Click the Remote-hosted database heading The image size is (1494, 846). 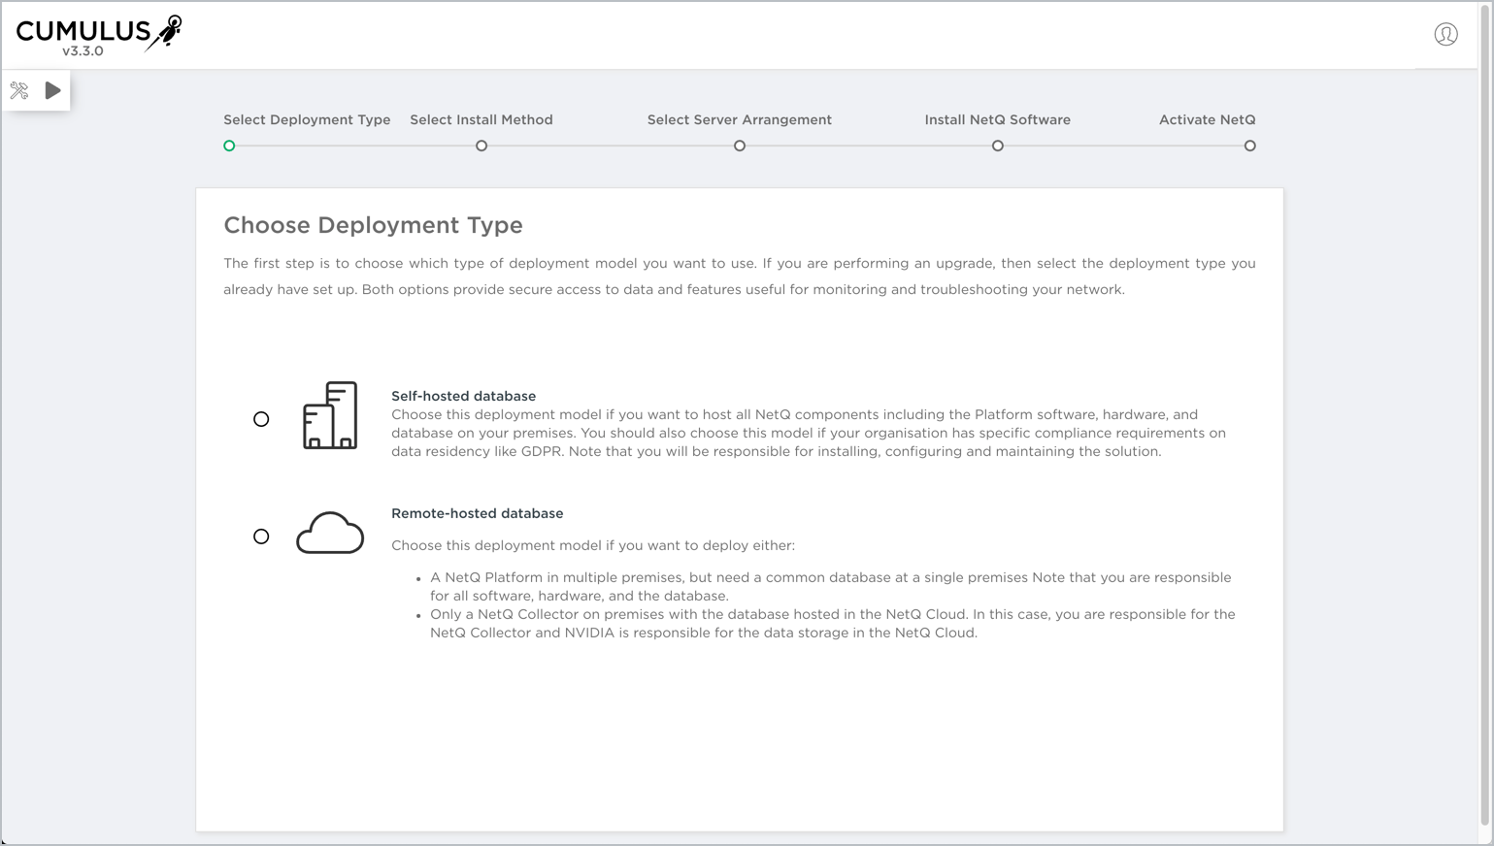[477, 513]
